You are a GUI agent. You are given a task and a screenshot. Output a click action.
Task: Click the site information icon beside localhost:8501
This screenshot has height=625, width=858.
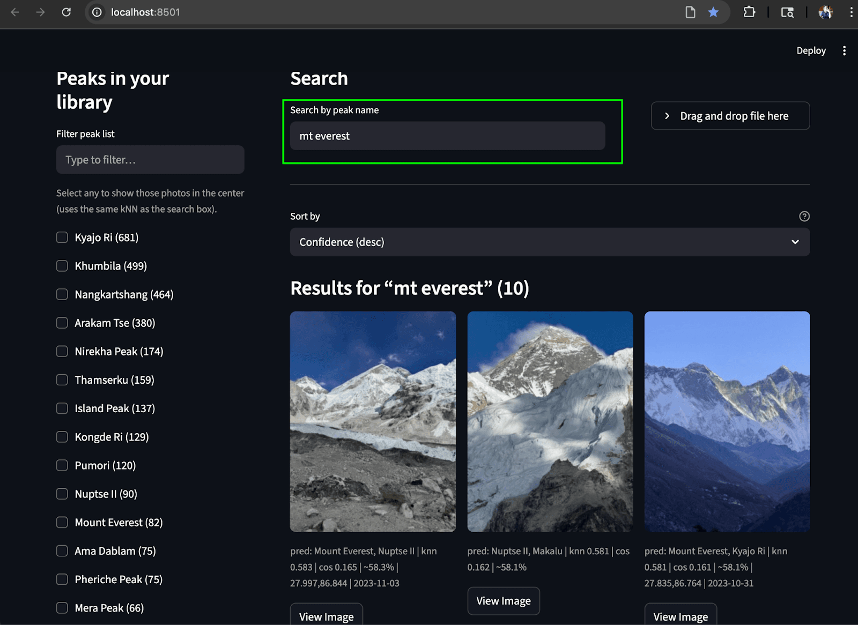96,12
